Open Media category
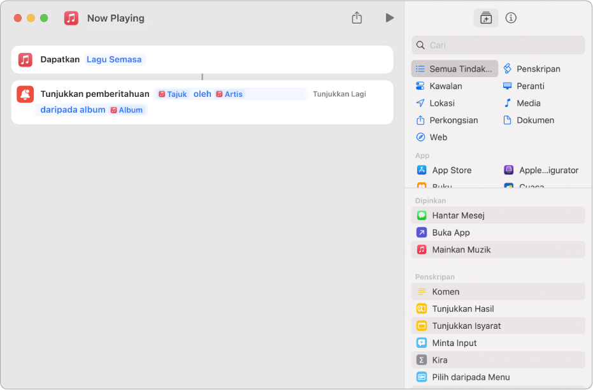Image resolution: width=593 pixels, height=390 pixels. pyautogui.click(x=522, y=103)
